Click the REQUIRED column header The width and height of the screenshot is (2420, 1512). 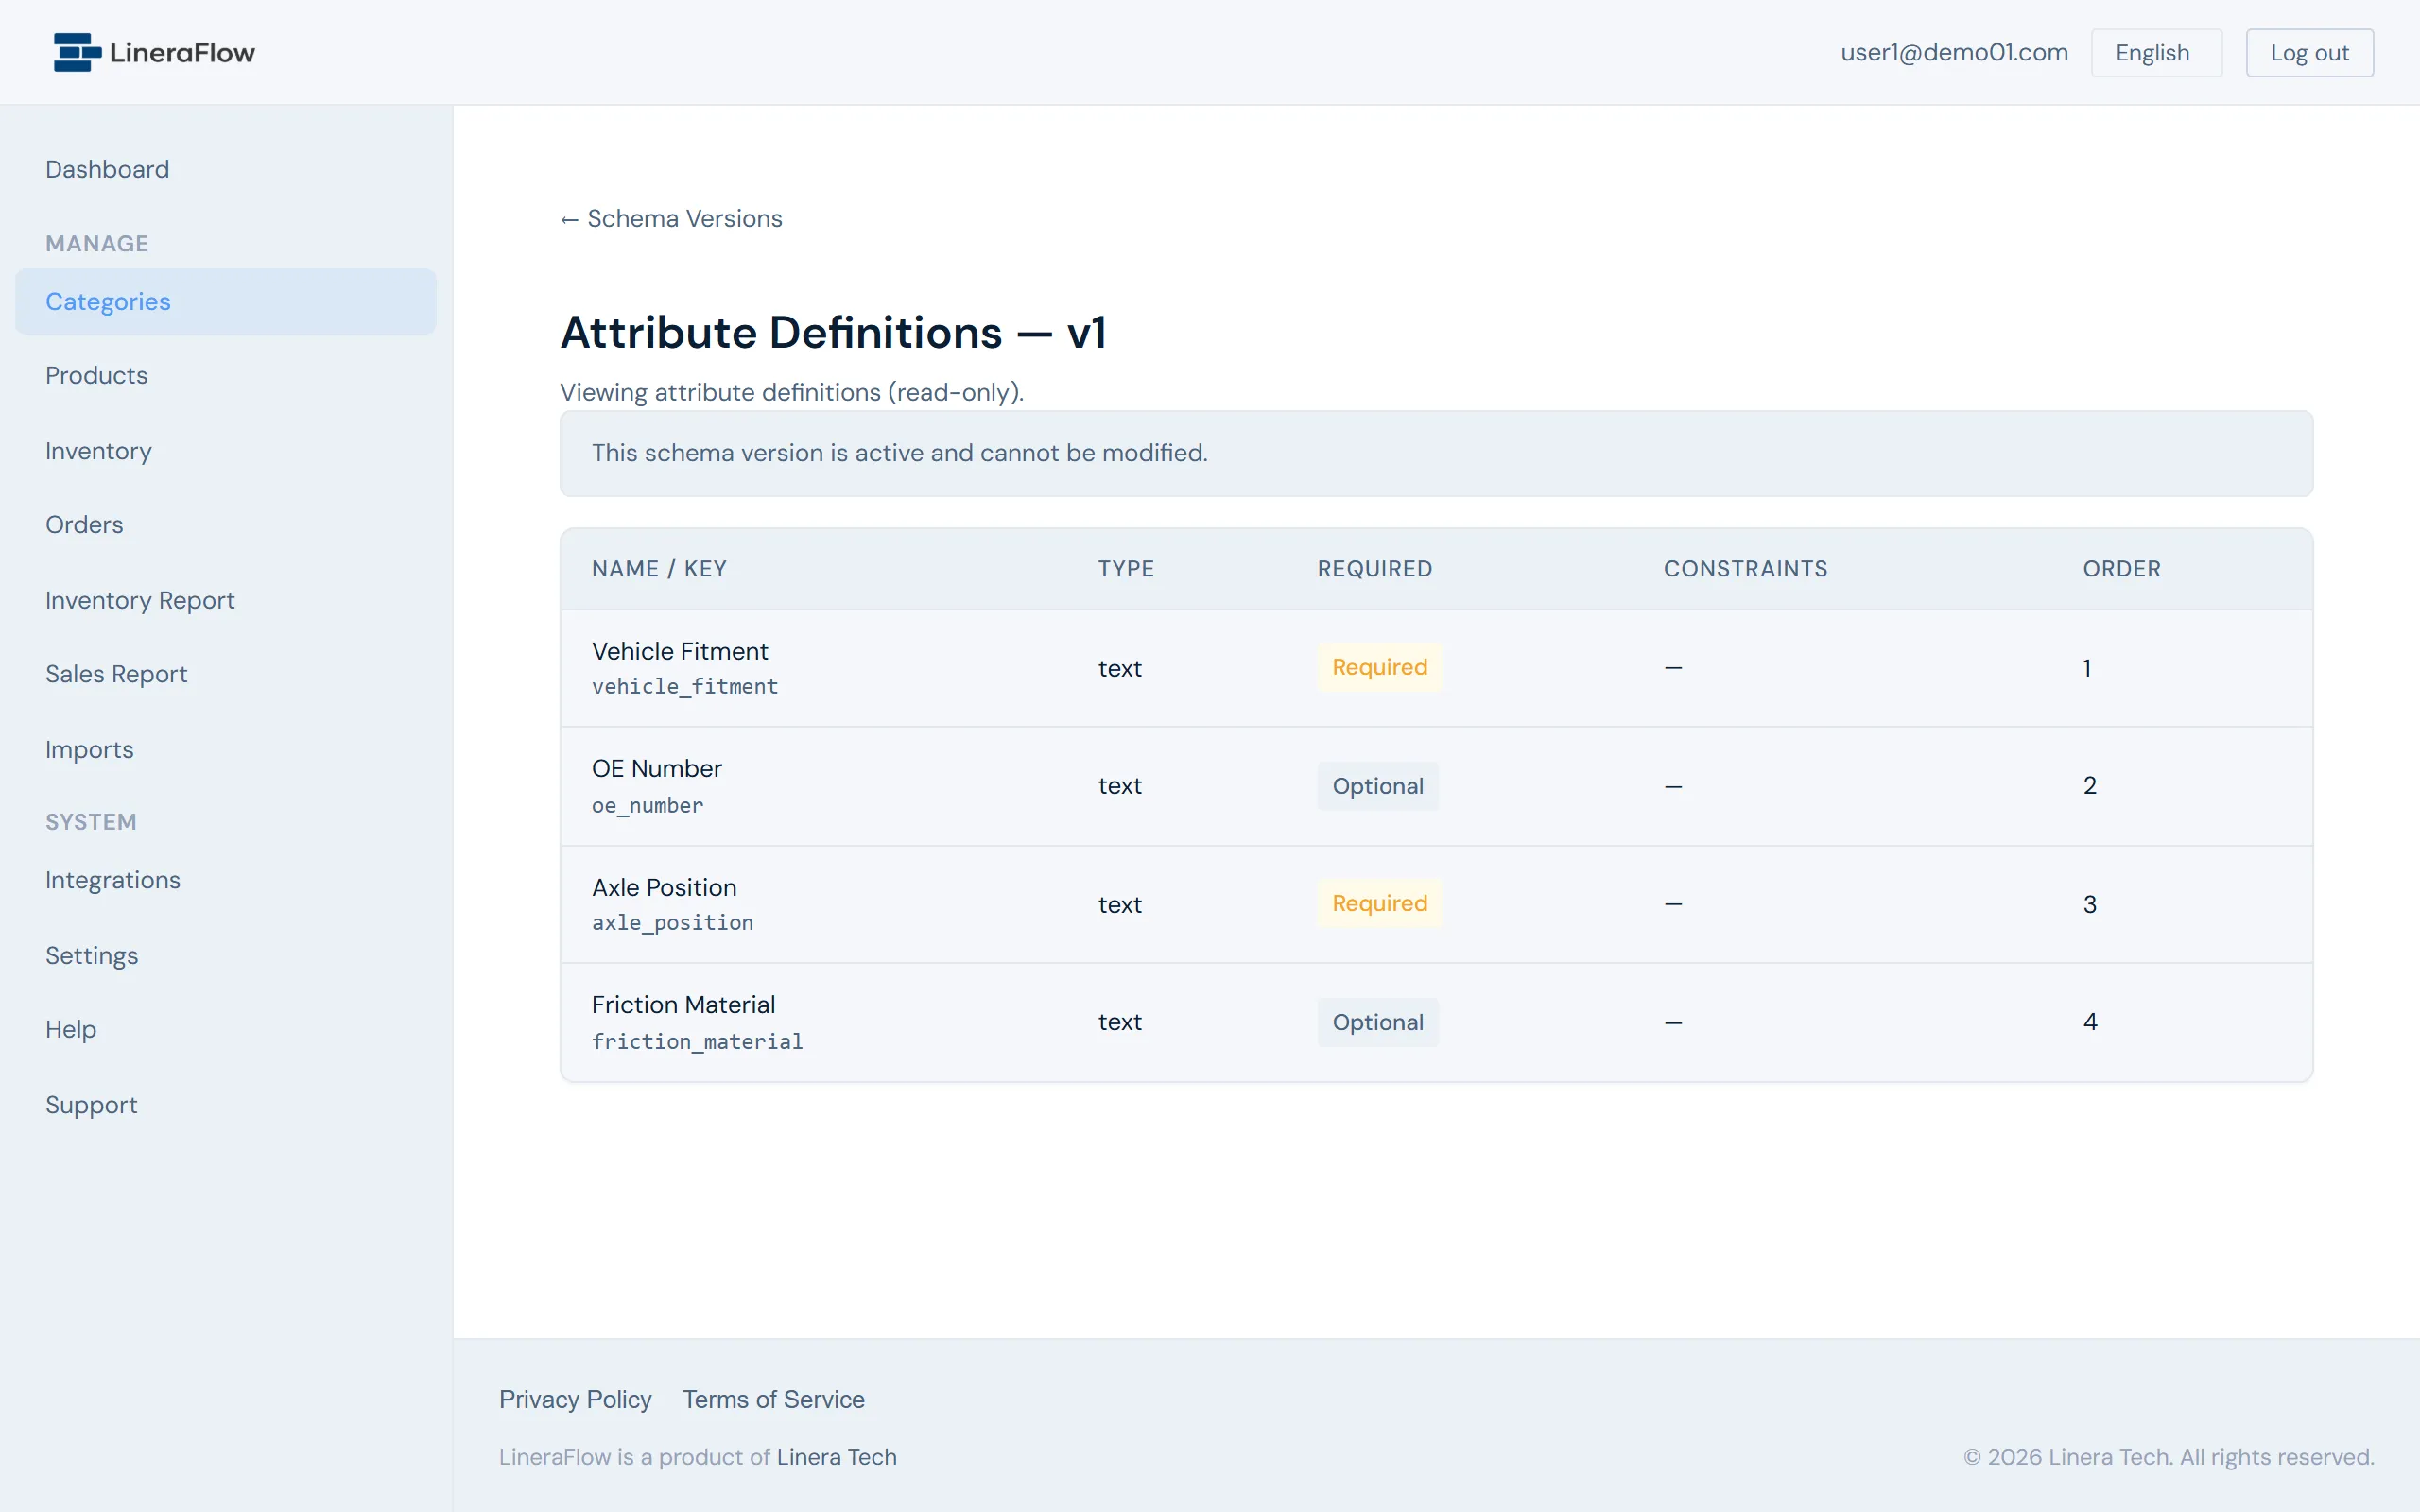click(1374, 569)
